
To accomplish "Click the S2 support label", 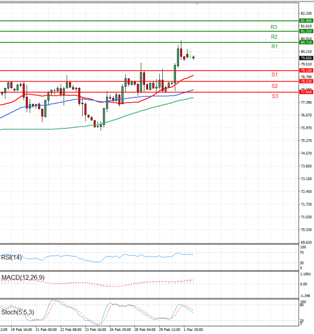I will tap(274, 86).
